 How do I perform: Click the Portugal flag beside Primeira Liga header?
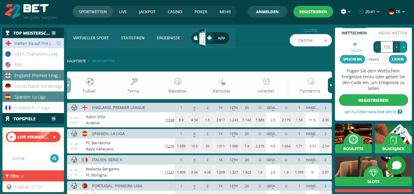pyautogui.click(x=85, y=186)
